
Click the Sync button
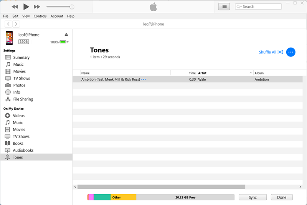pos(253,197)
